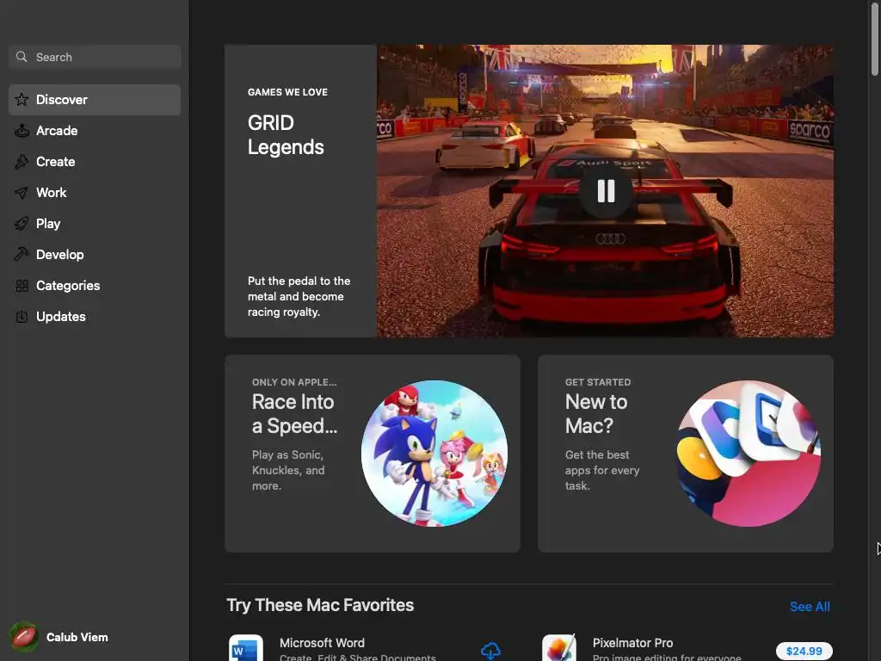
Task: Buy Pixelmator Pro for $24.99
Action: [804, 651]
